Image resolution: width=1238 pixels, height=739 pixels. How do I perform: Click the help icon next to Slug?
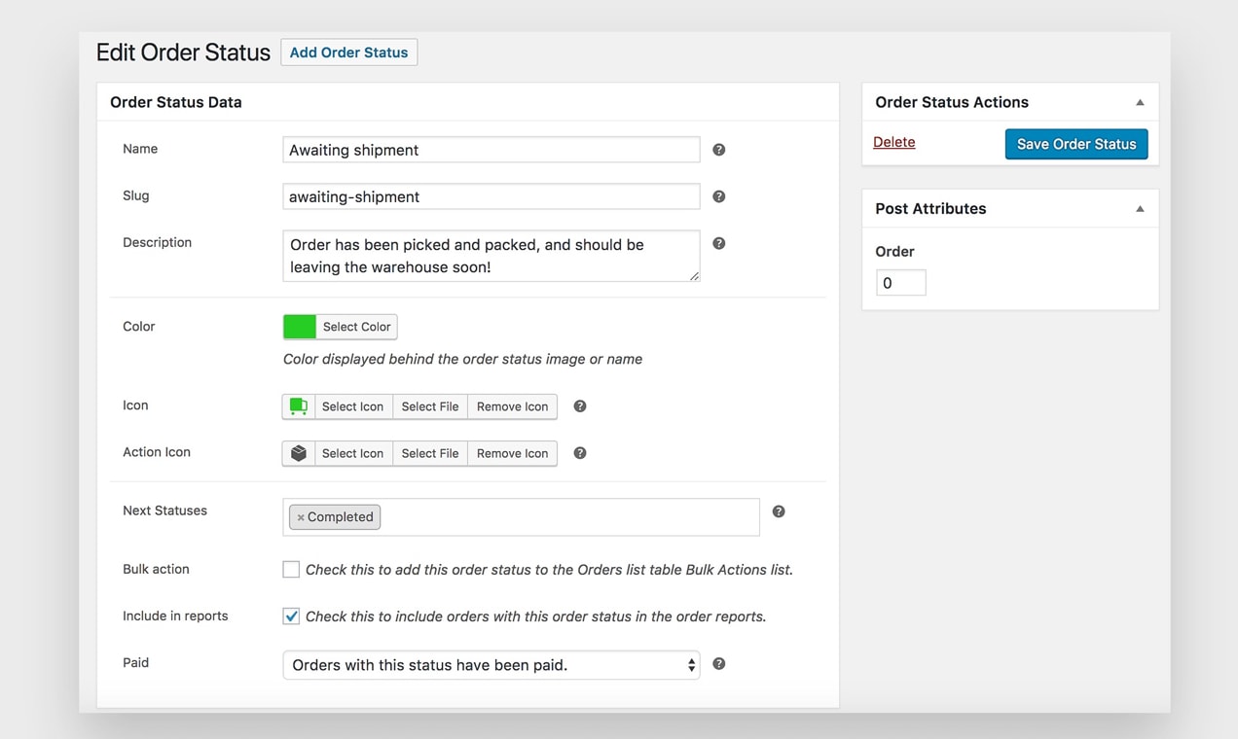pos(719,196)
